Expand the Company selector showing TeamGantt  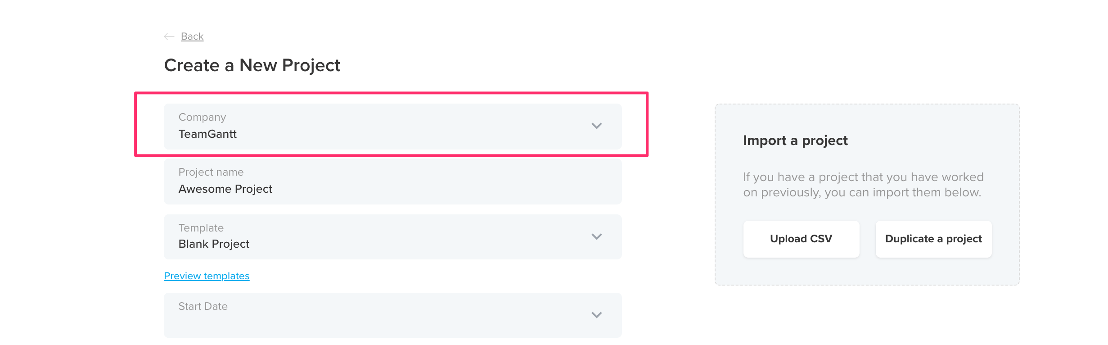pyautogui.click(x=392, y=127)
